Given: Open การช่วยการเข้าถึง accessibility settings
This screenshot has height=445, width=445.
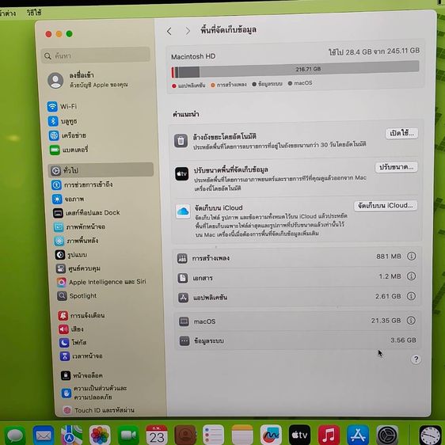Looking at the screenshot, I should [x=82, y=184].
